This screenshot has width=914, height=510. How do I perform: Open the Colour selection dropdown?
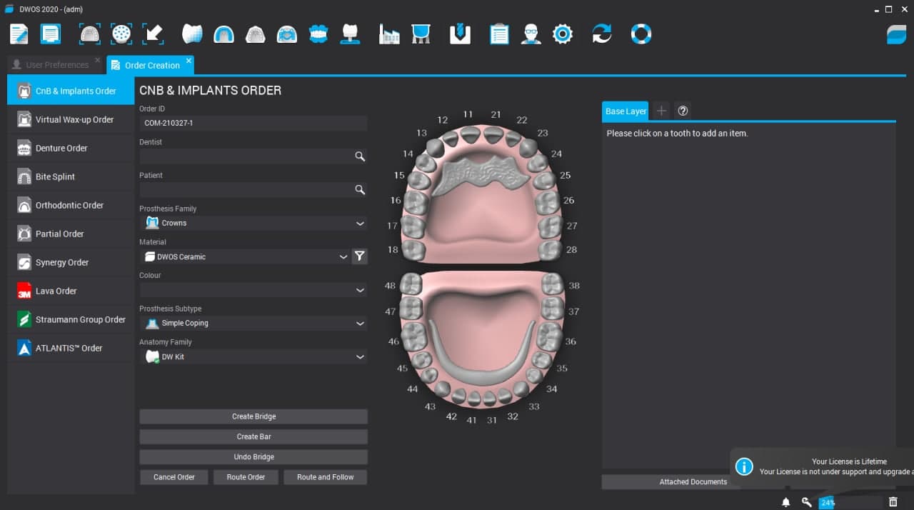click(359, 289)
